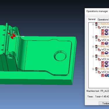Select the WCS label under tool 2: RADIUS
This screenshot has width=109, height=109.
105,27
